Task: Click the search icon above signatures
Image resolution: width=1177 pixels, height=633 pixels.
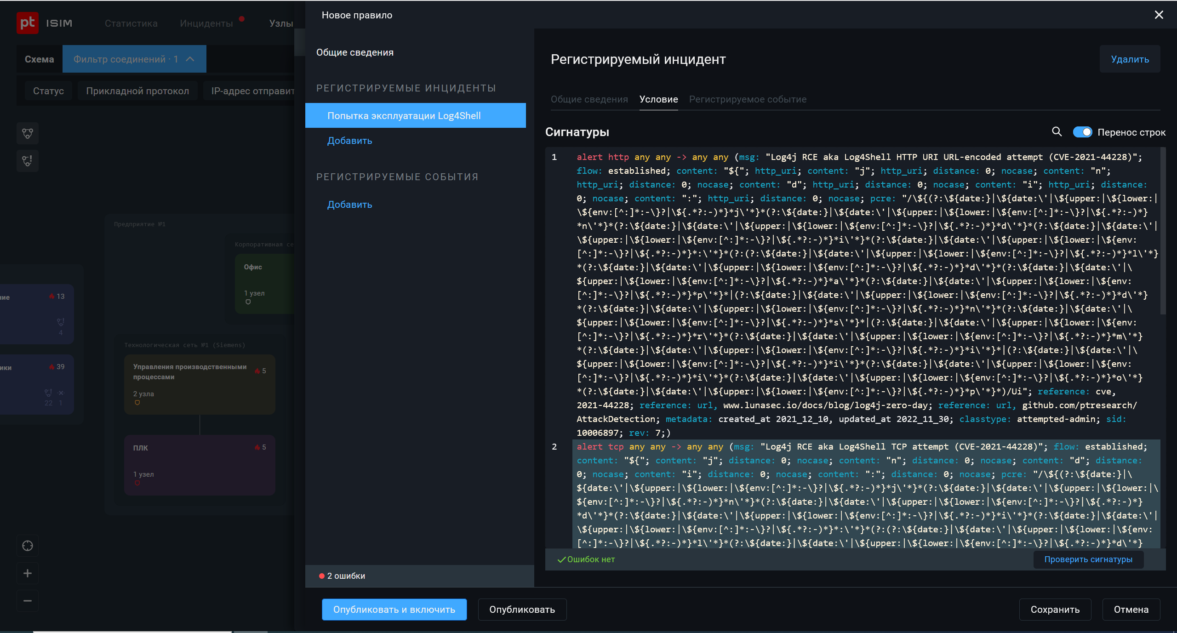Action: 1057,132
